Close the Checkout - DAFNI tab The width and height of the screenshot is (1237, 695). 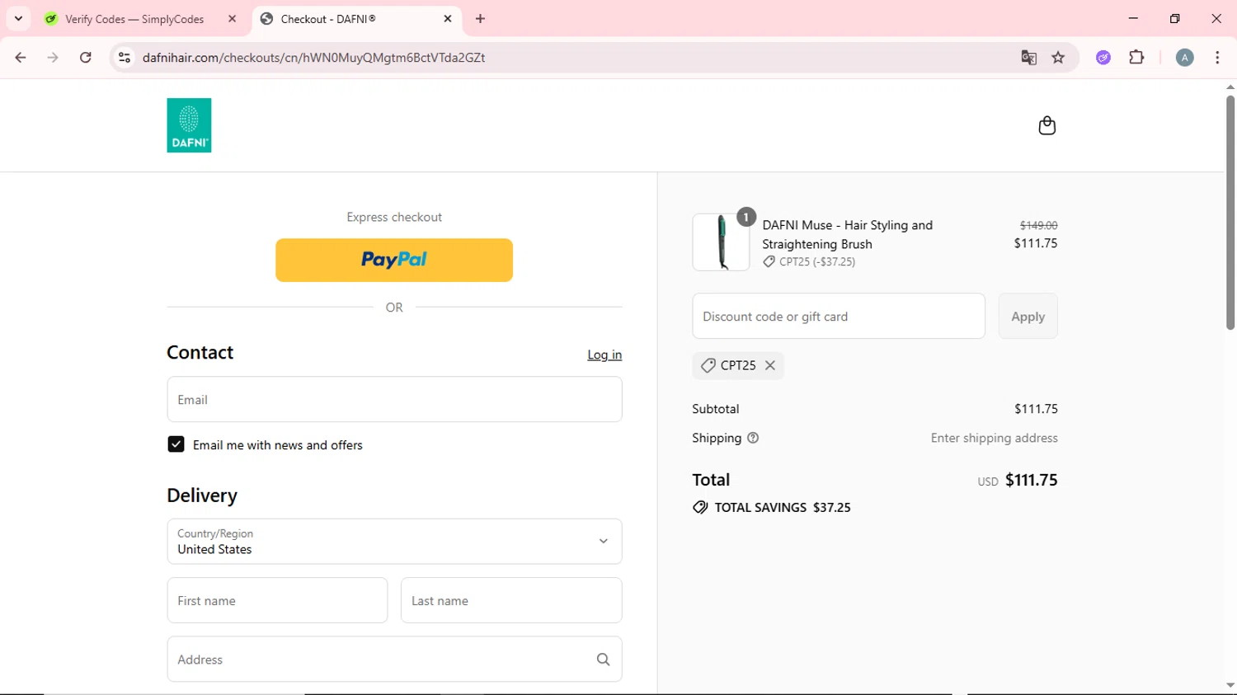pyautogui.click(x=448, y=18)
